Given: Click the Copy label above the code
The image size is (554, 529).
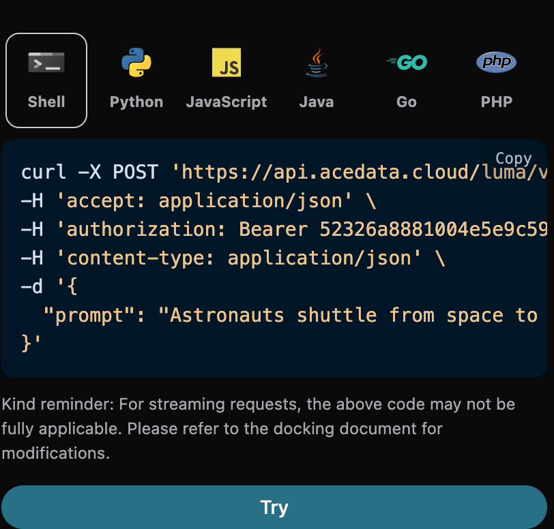Looking at the screenshot, I should click(x=514, y=158).
